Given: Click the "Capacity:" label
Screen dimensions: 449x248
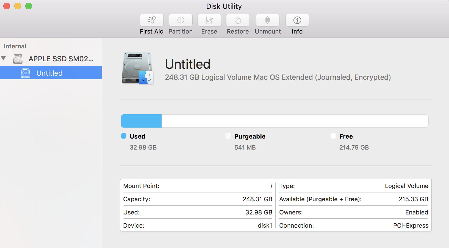Looking at the screenshot, I should click(137, 199).
